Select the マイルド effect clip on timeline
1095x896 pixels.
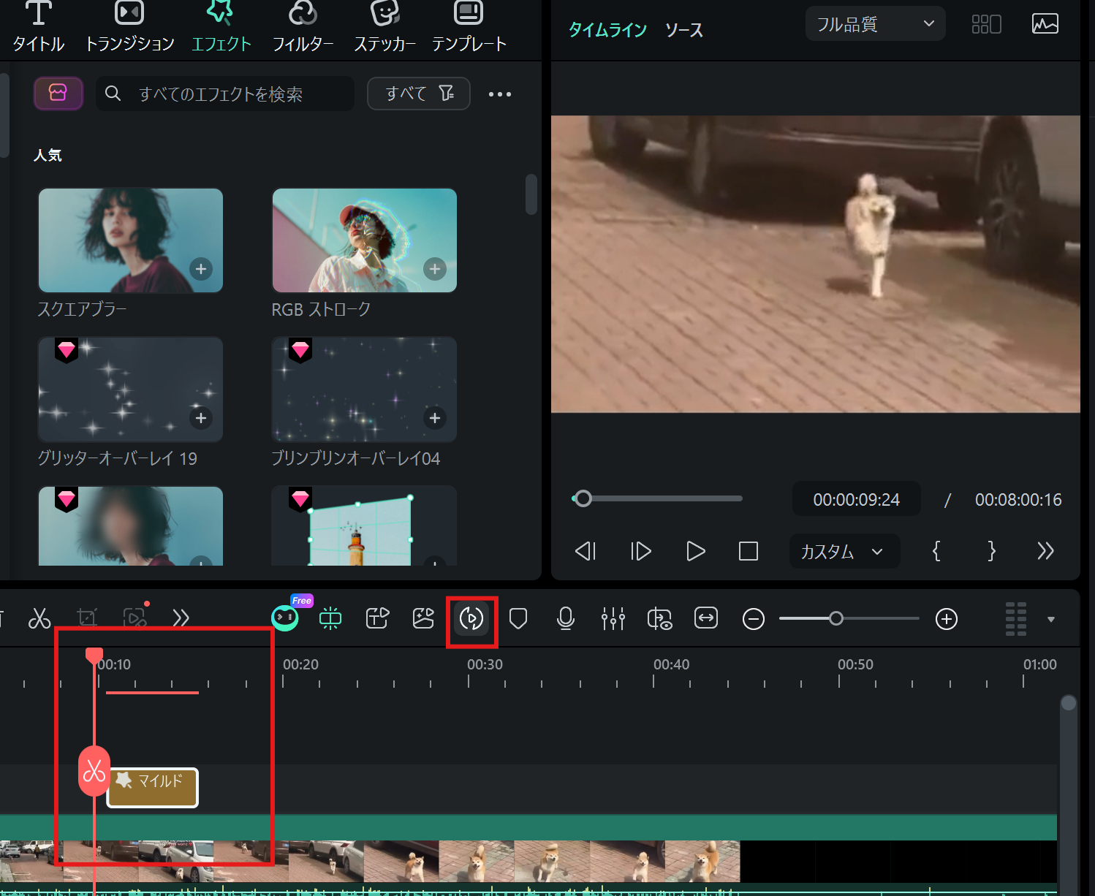[x=153, y=788]
